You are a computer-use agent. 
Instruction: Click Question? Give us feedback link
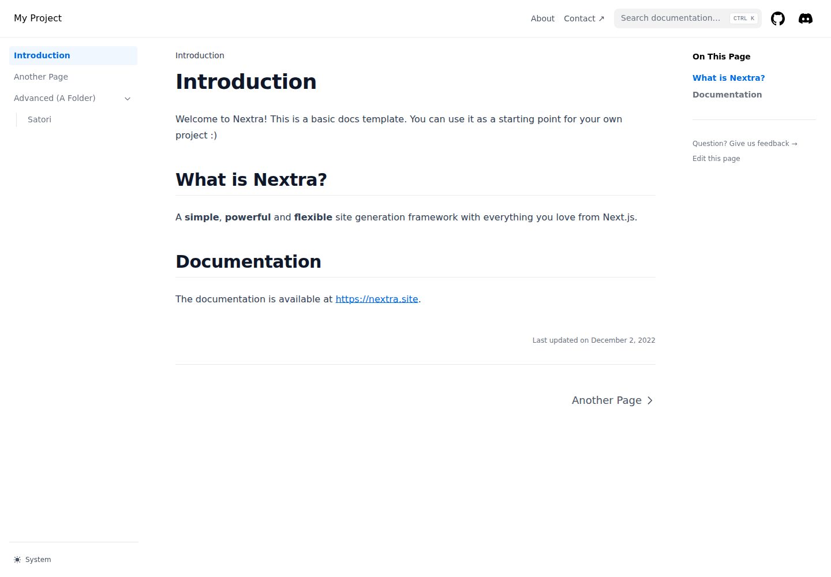744,144
